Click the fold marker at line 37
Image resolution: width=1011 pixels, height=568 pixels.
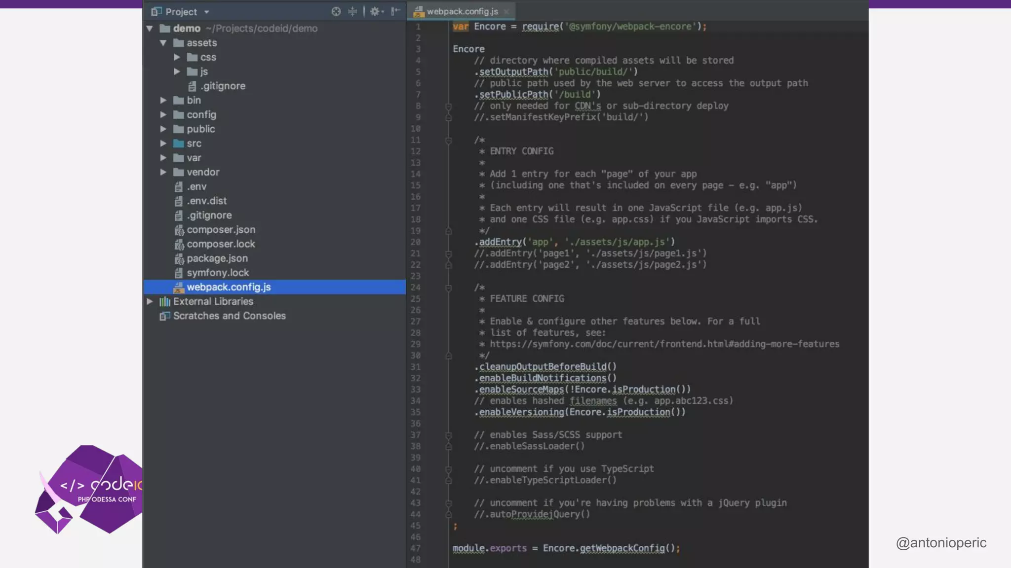448,435
